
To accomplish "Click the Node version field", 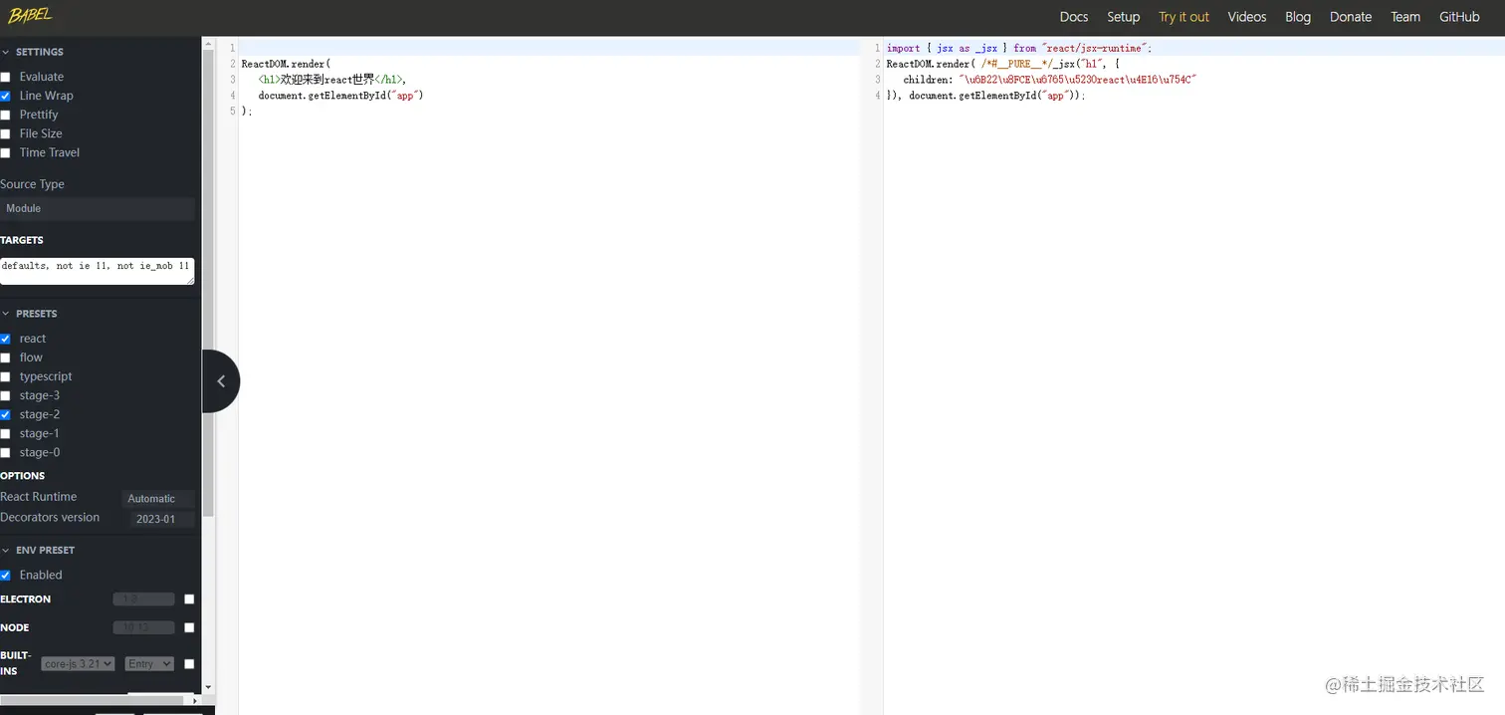I will (x=143, y=627).
